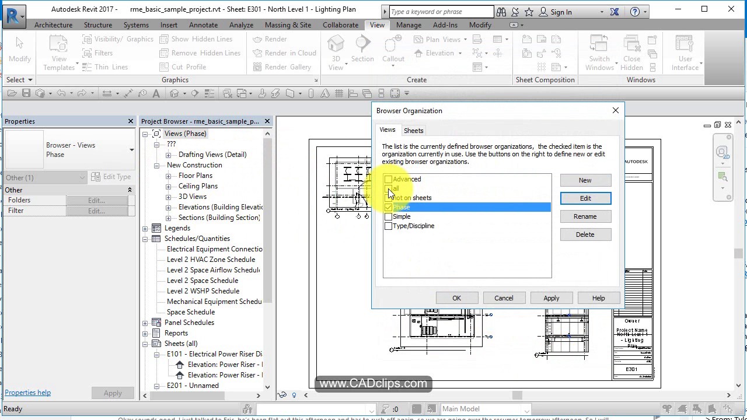Collapse the Schedules/Quantities node
Viewport: 747px width, 420px height.
(x=145, y=239)
